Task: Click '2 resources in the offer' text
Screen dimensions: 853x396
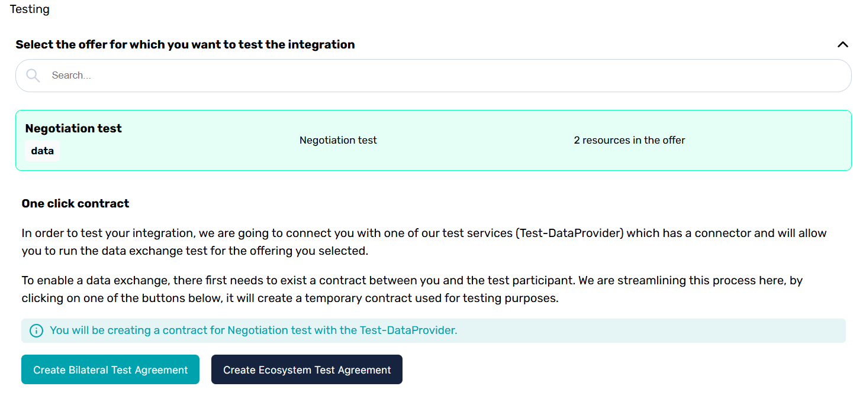Action: [x=629, y=140]
